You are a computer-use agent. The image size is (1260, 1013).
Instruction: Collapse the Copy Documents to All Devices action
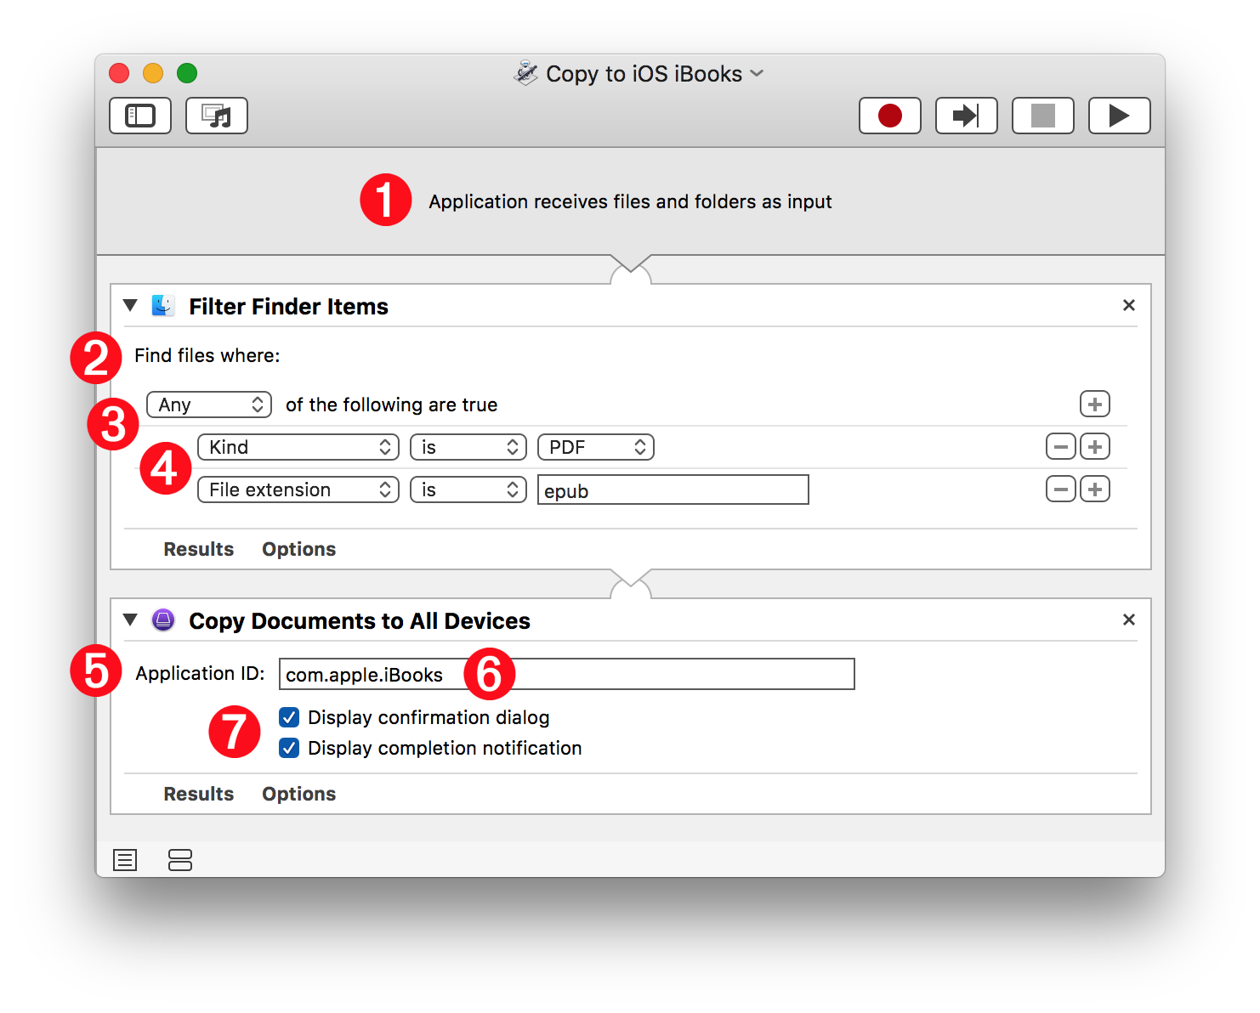(130, 620)
